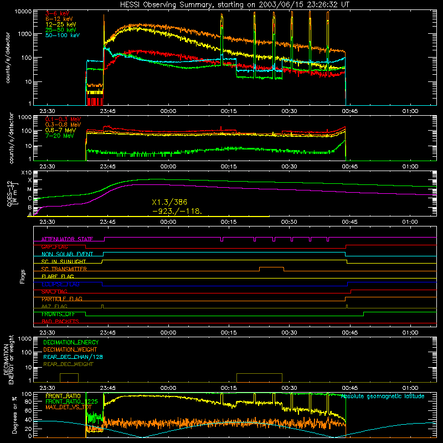Pick the cyan 50-100 keV legend label
Image resolution: width=443 pixels, height=443 pixels.
[63, 35]
